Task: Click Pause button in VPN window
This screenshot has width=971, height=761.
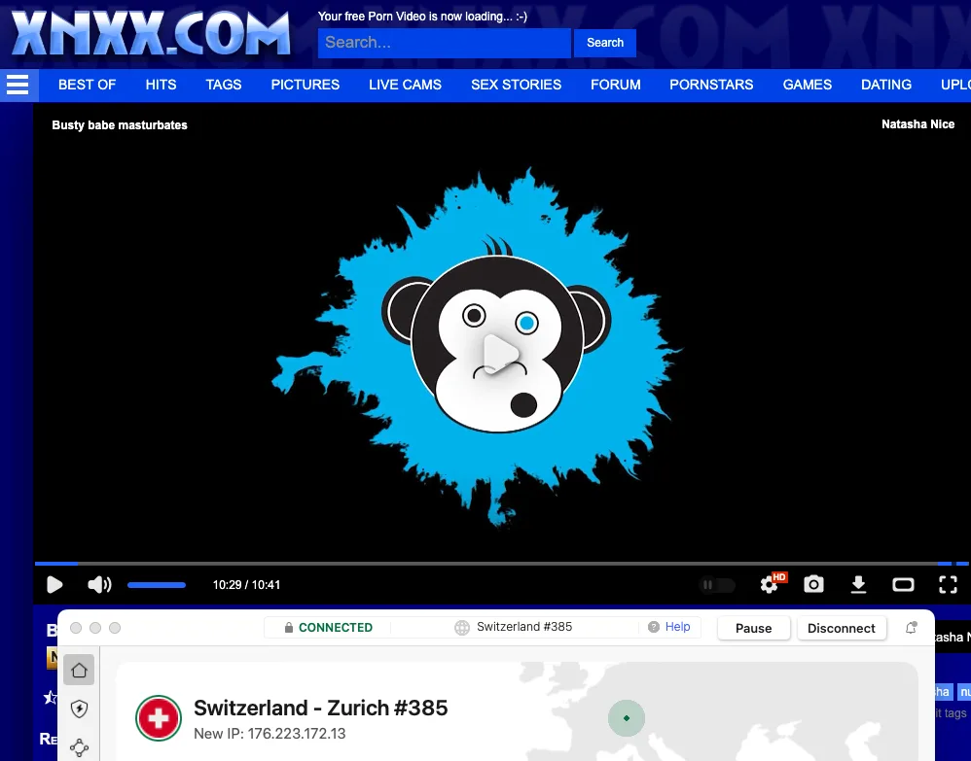Action: [x=754, y=628]
